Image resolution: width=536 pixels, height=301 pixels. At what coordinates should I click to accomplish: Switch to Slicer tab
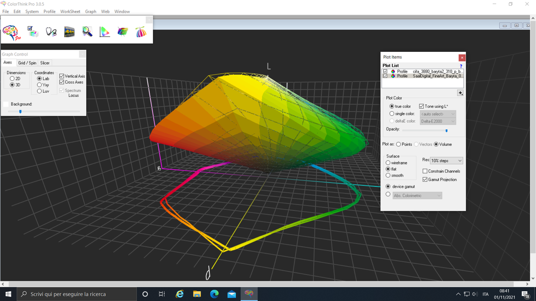tap(45, 63)
